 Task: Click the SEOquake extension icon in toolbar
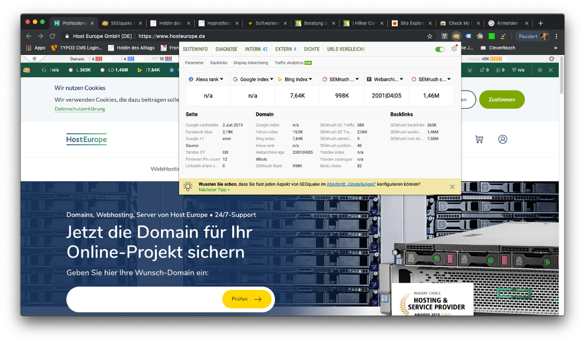pos(456,36)
